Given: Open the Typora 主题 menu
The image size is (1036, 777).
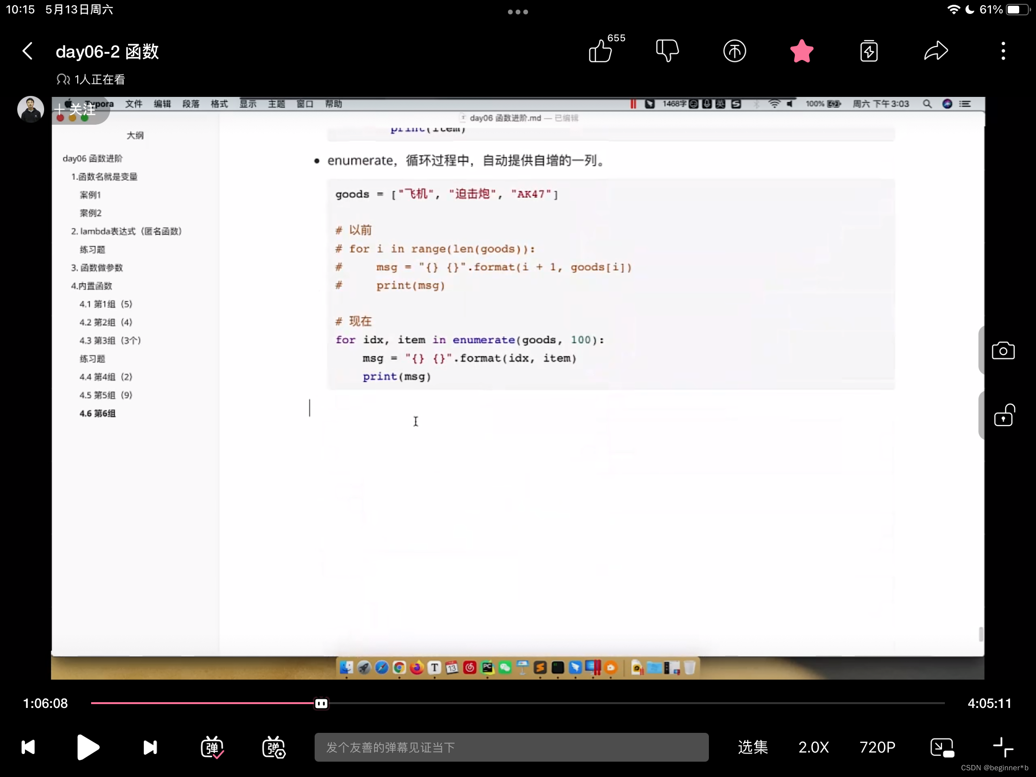Looking at the screenshot, I should (276, 104).
